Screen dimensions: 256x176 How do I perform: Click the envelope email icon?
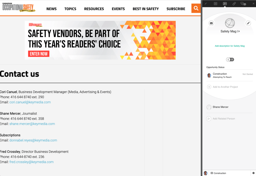211,23
